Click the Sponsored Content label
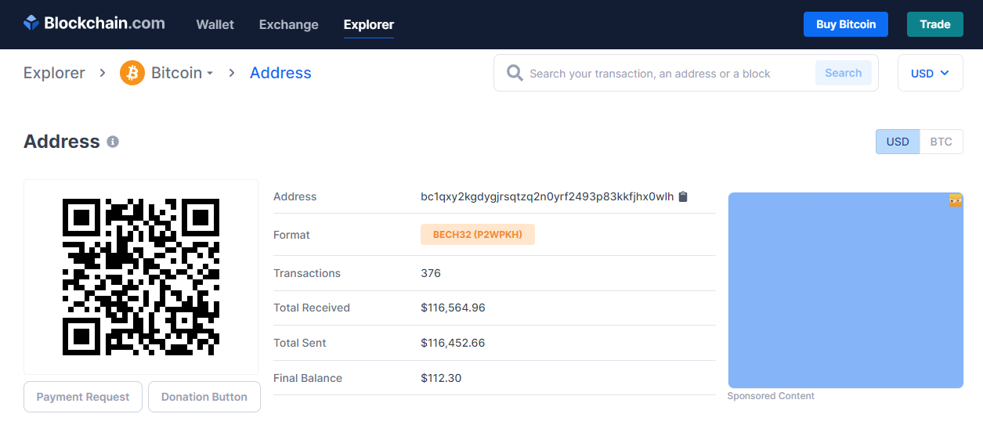The image size is (983, 432). coord(771,396)
